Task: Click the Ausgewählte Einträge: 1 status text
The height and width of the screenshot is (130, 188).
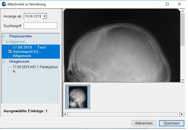Action: pyautogui.click(x=25, y=111)
